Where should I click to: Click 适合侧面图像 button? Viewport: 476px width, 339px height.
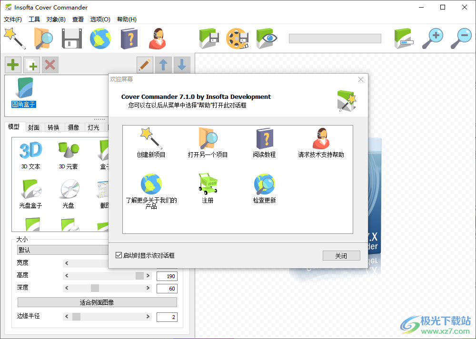pyautogui.click(x=97, y=302)
